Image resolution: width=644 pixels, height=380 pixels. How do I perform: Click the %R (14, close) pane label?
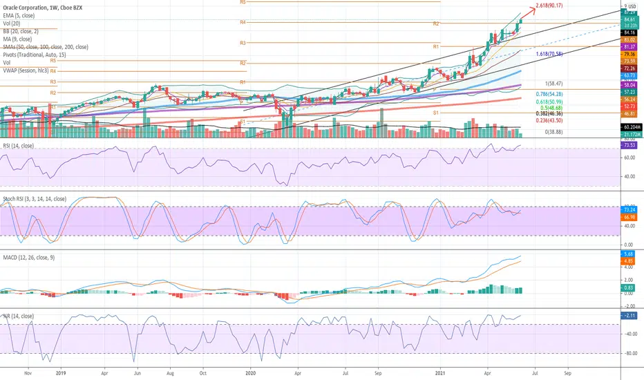coord(19,316)
